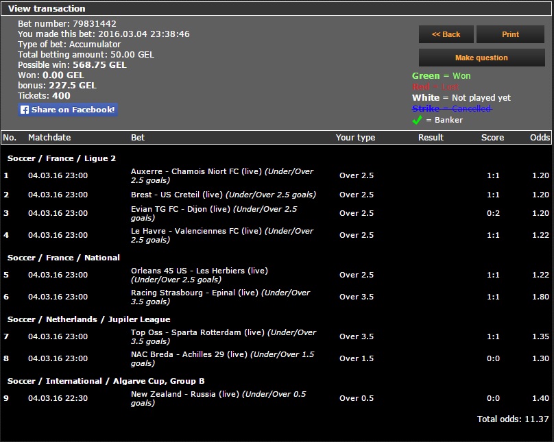The width and height of the screenshot is (554, 442).
Task: Open the Make question form
Action: [481, 58]
